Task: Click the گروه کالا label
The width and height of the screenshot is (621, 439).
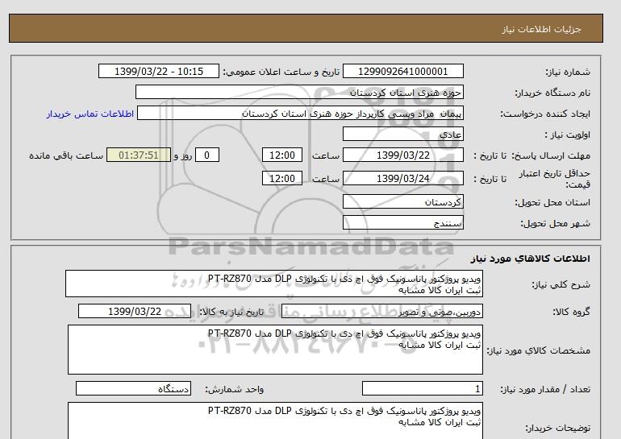Action: click(x=572, y=312)
